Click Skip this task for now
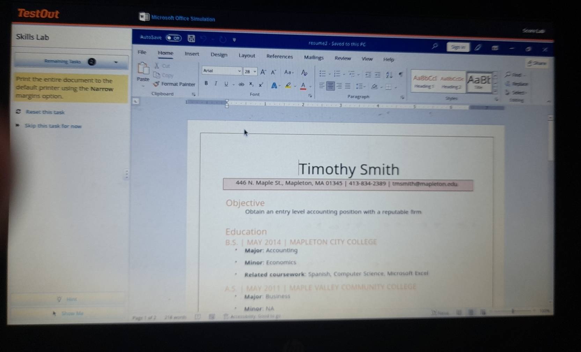 click(53, 126)
